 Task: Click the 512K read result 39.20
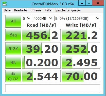tap(41, 49)
